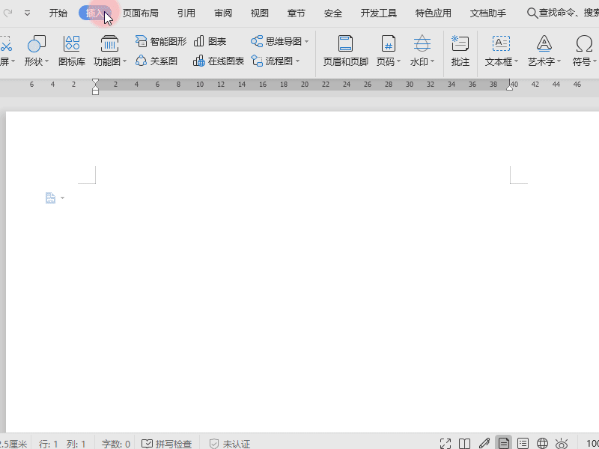599x449 pixels.
Task: Switch to writing mode pencil icon
Action: click(484, 443)
